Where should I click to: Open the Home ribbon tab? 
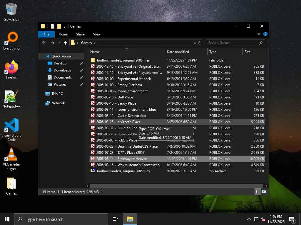63,34
